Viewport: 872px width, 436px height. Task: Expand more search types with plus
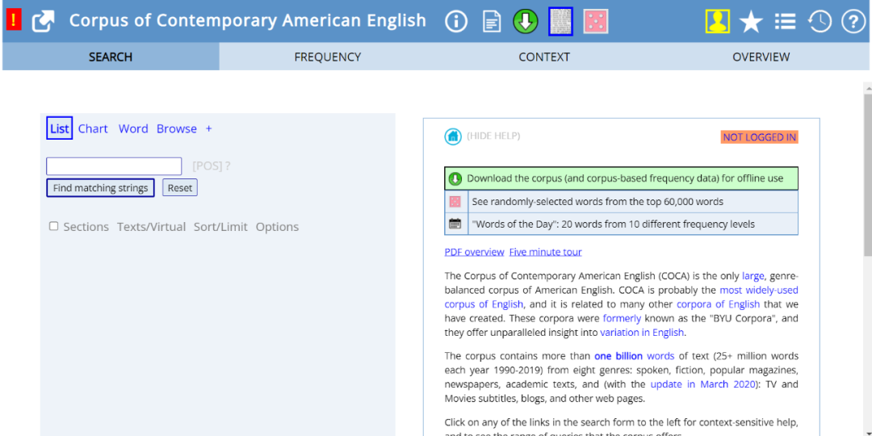point(208,128)
